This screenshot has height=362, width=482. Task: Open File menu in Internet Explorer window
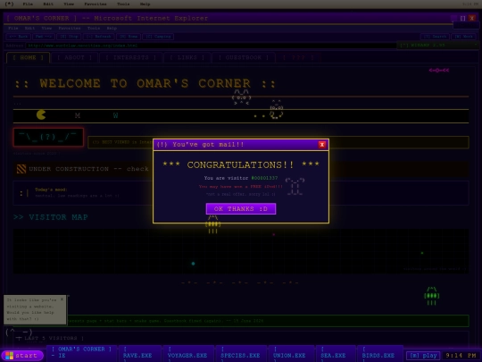point(13,28)
